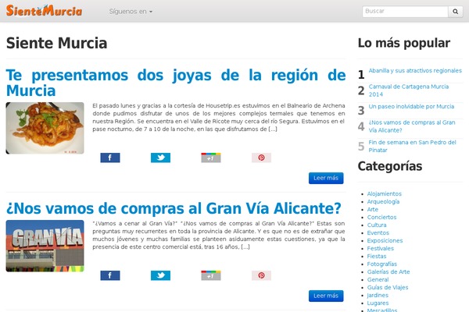469x312 pixels.
Task: Focus the Buscar search field
Action: tap(405, 12)
